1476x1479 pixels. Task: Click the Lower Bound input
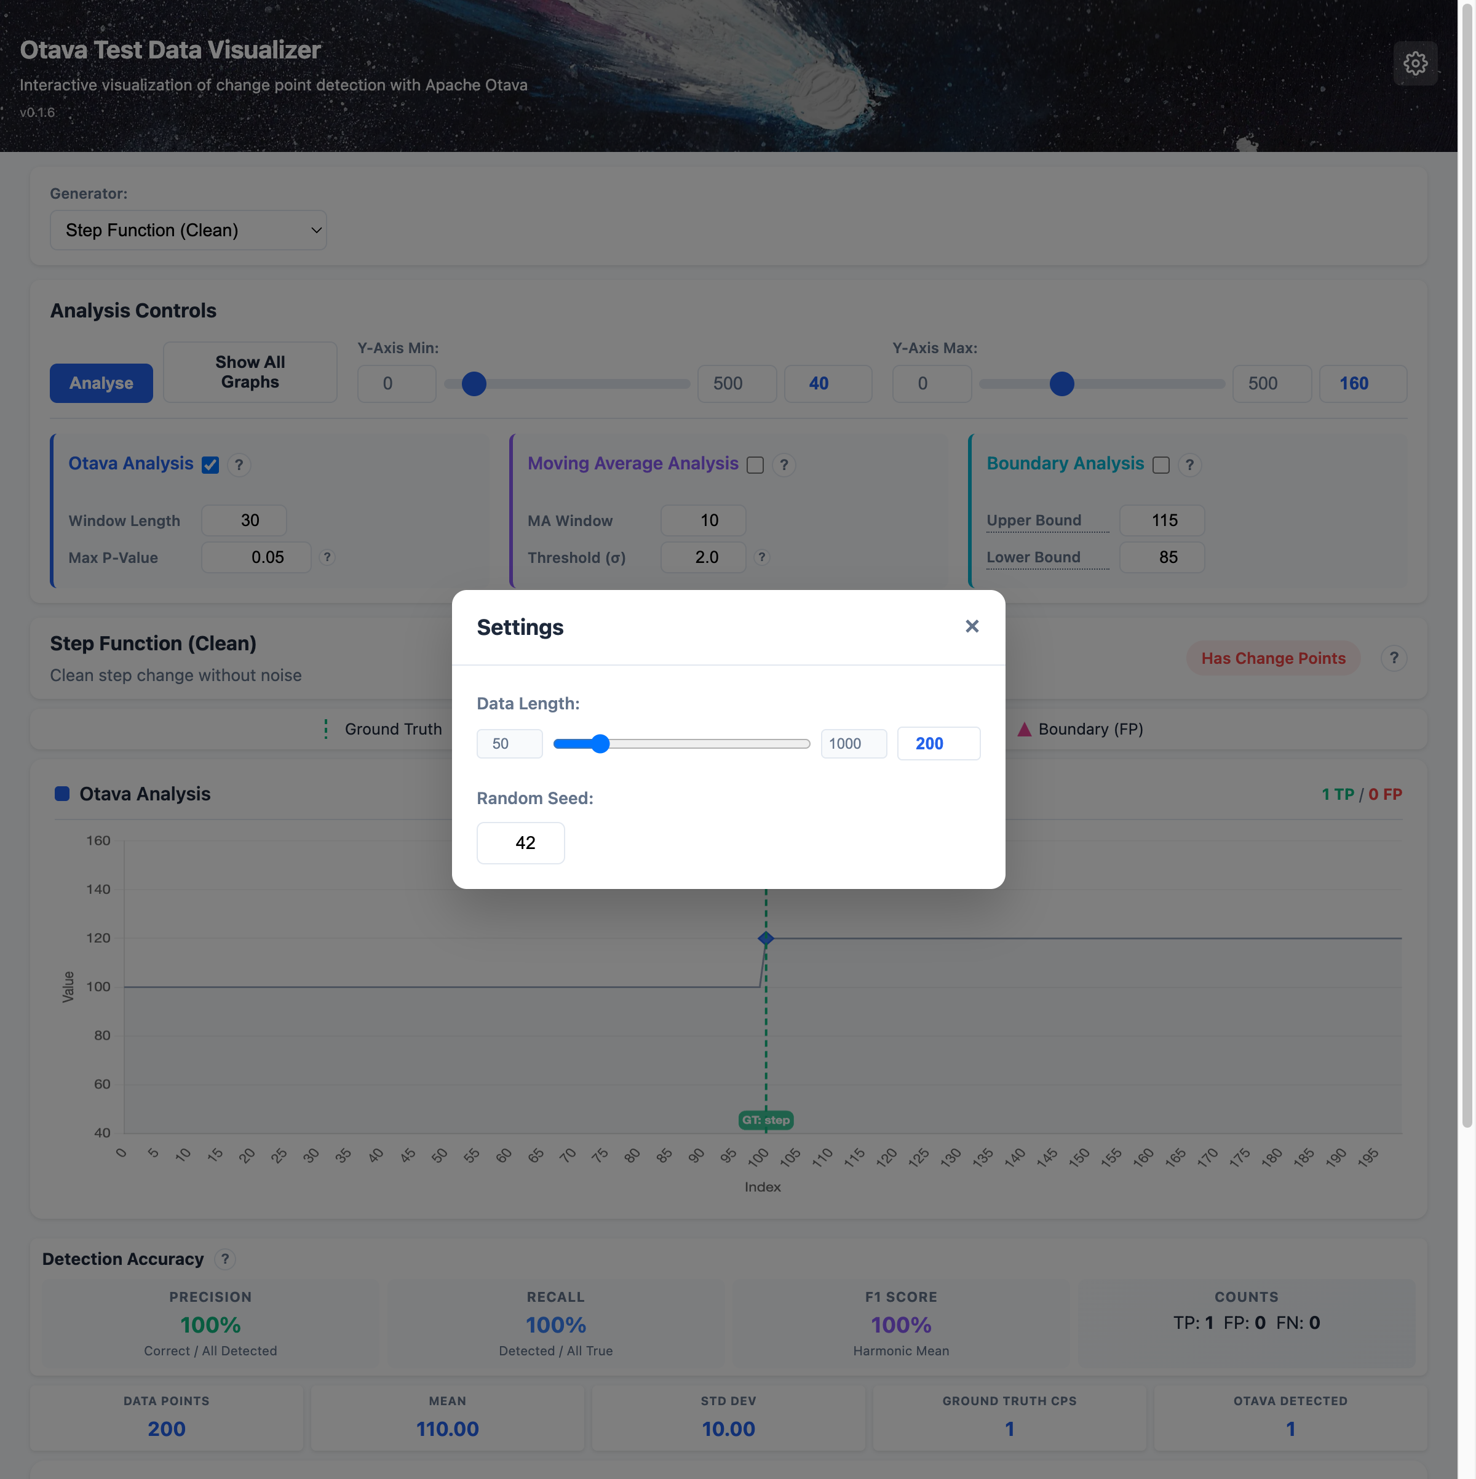click(1162, 557)
